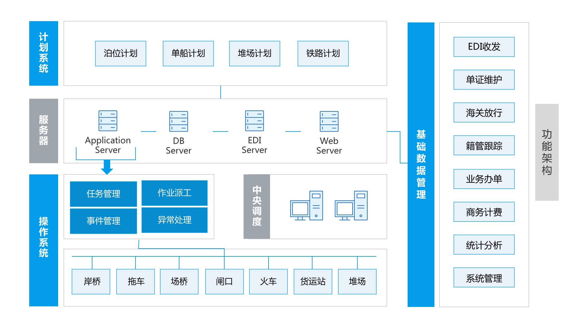Viewport: 578px width, 325px height.
Task: Click the 闸口 box
Action: tap(224, 281)
